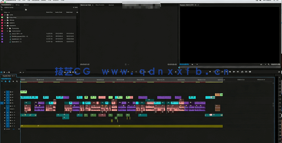Add a marker in the Program monitor
The image size is (282, 143).
[210, 72]
